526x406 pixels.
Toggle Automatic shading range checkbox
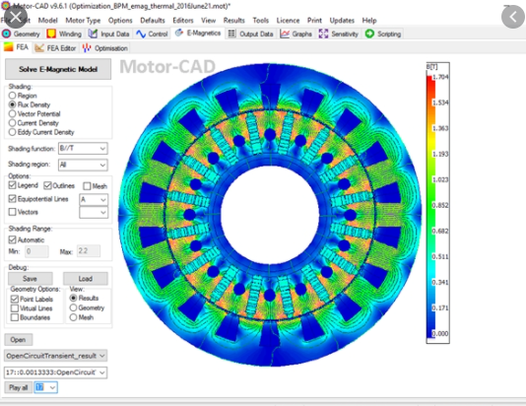13,239
